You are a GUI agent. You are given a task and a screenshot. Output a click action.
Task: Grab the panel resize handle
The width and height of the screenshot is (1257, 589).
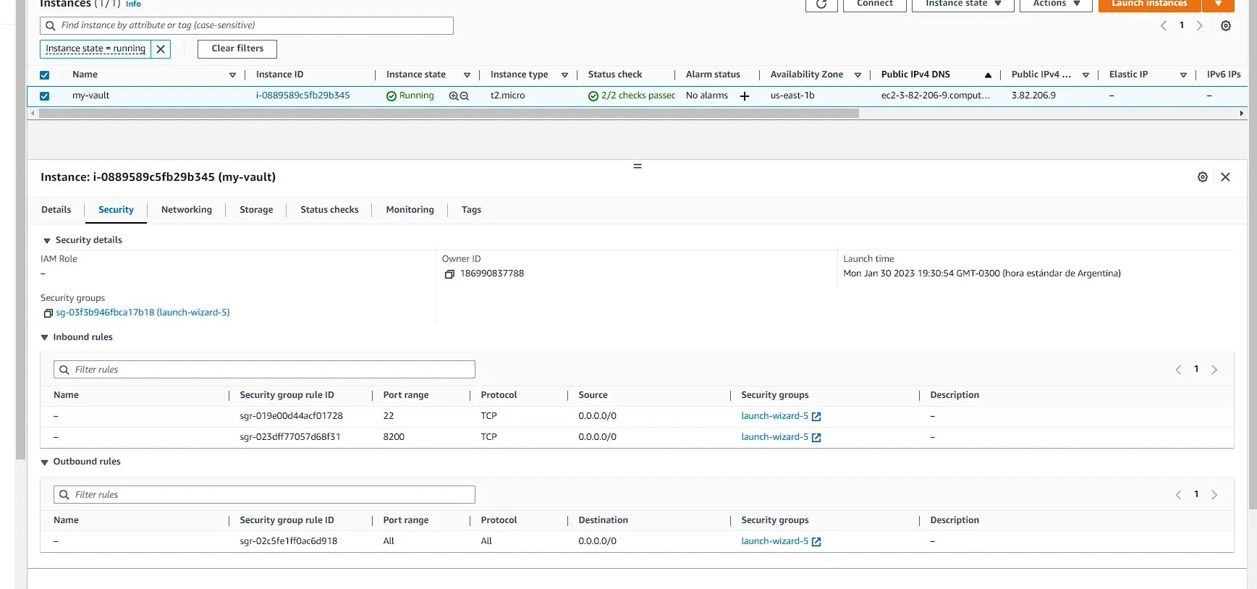pos(638,166)
